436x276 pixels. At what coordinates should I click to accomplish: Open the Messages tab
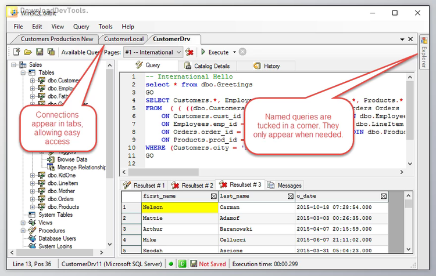point(284,186)
